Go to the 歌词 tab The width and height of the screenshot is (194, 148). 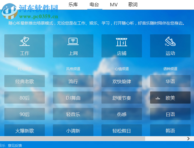(133, 5)
